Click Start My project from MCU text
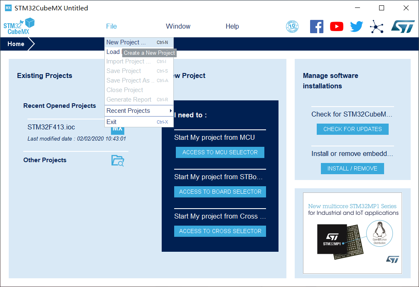419x287 pixels. [214, 137]
